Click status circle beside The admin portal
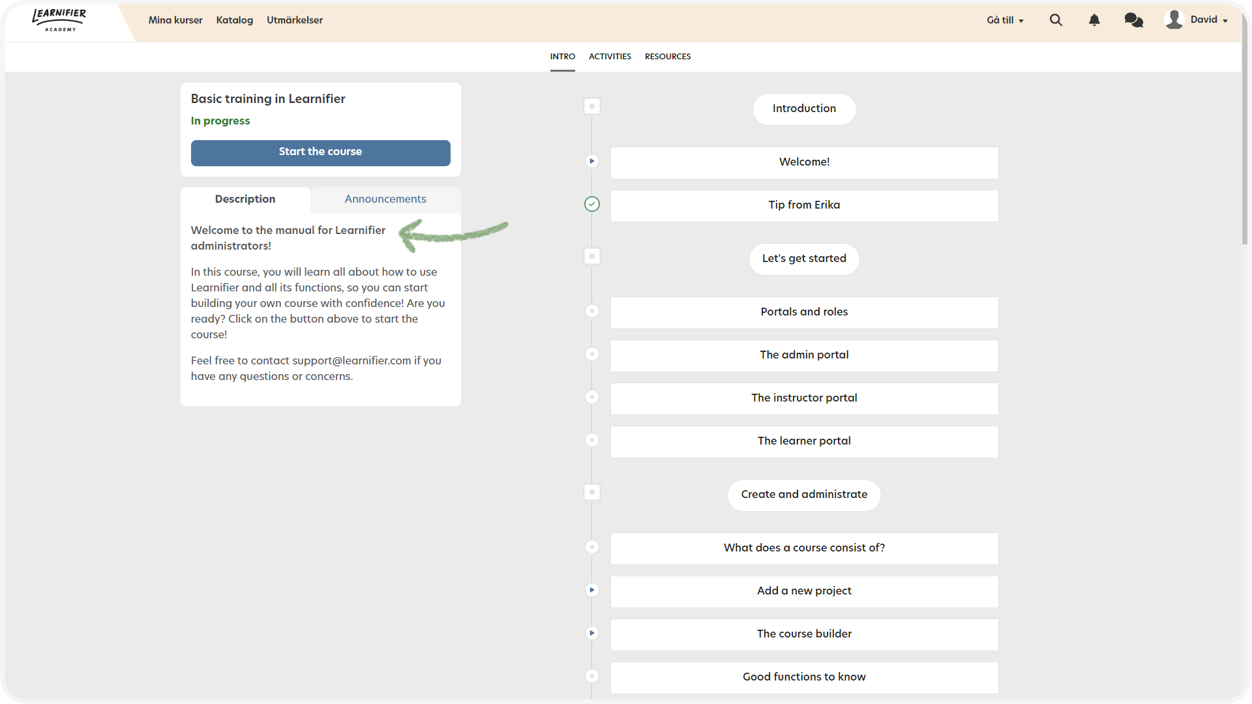Viewport: 1252px width, 704px height. click(592, 354)
